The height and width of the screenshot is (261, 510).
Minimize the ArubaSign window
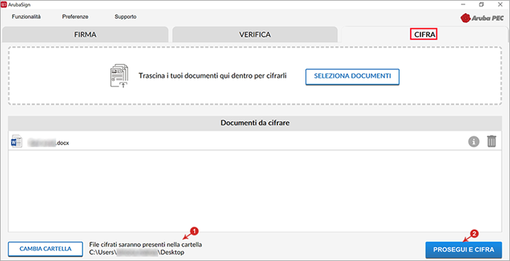(x=463, y=5)
